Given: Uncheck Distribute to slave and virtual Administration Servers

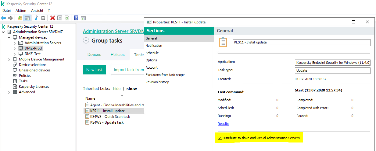Looking at the screenshot, I should [x=220, y=138].
